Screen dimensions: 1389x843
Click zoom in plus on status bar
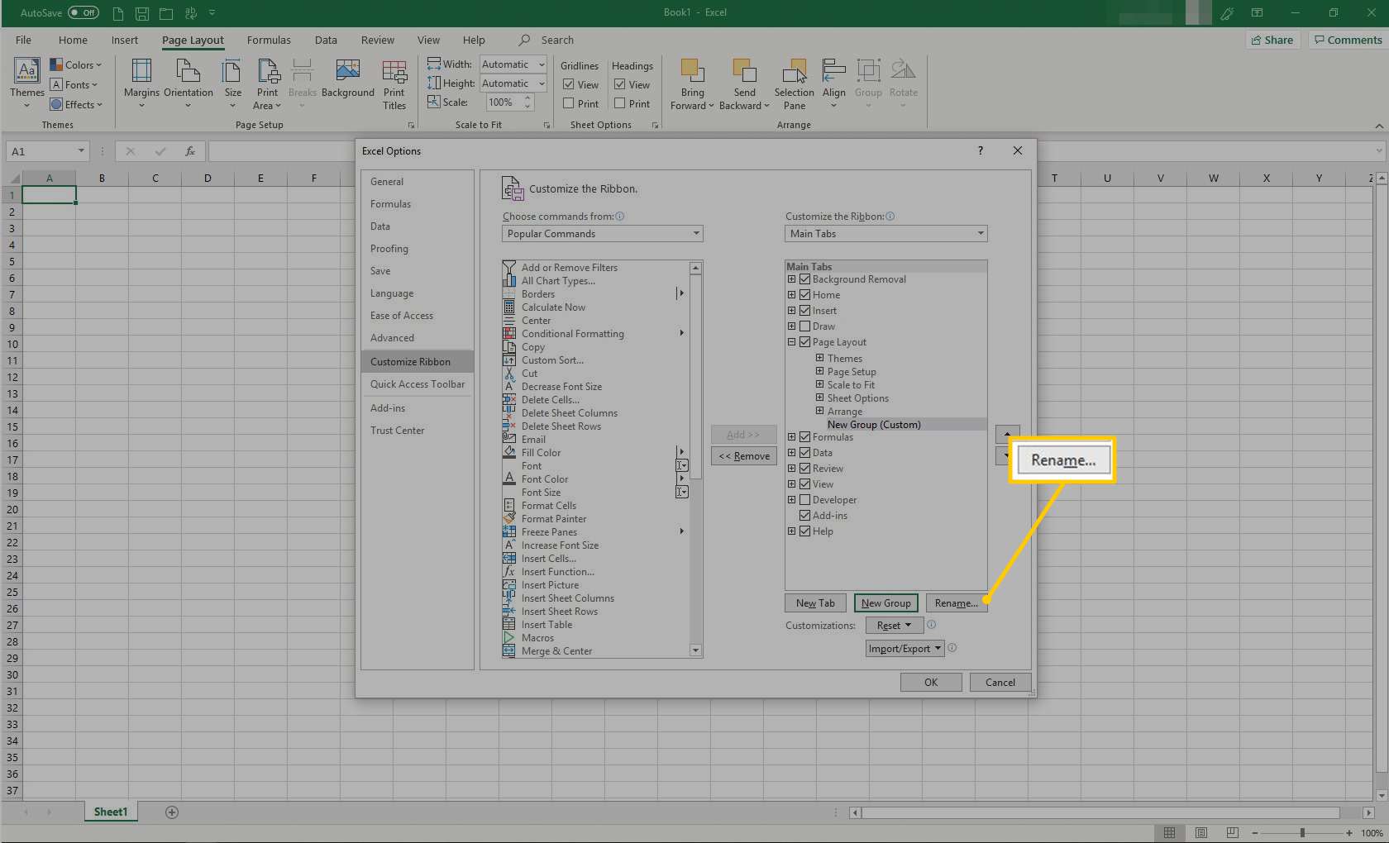[1349, 833]
